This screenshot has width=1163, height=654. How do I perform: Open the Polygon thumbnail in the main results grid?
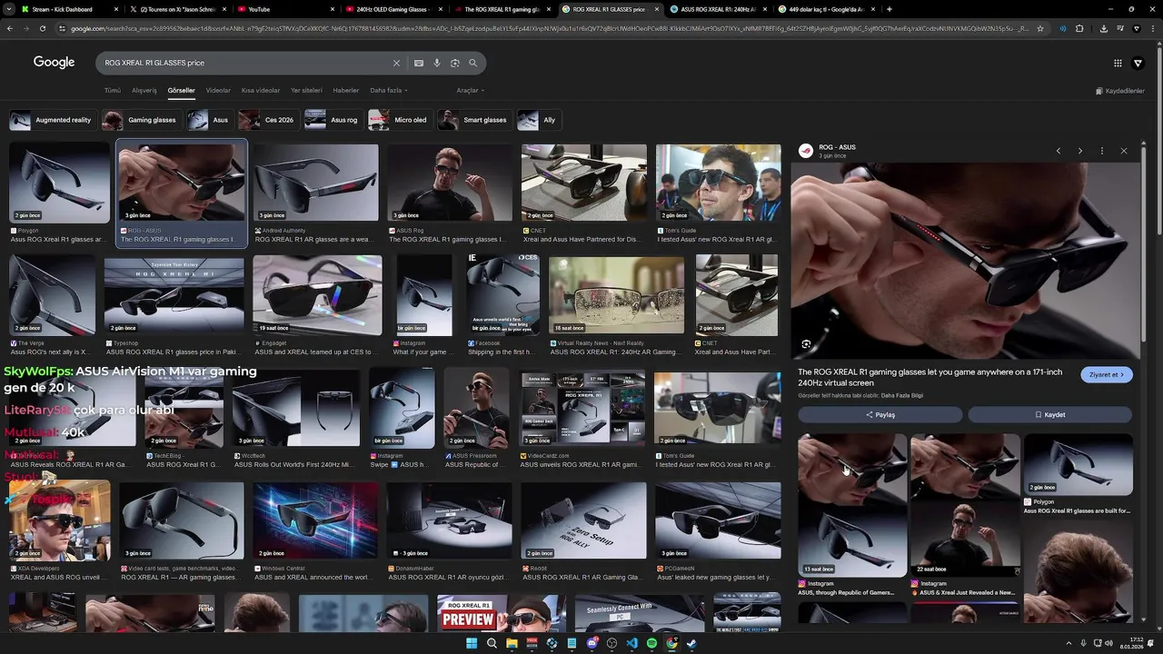click(x=59, y=183)
